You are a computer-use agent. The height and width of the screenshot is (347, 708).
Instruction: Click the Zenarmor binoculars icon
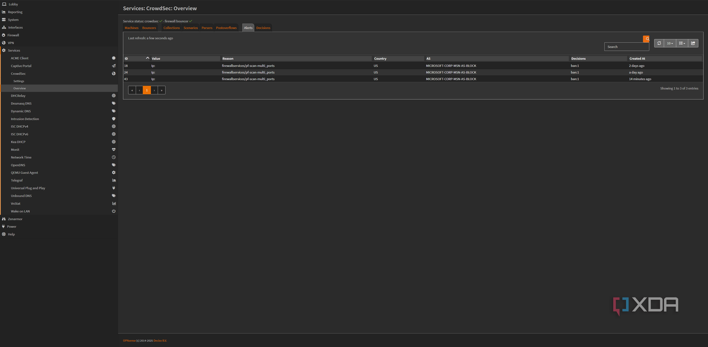(x=4, y=219)
